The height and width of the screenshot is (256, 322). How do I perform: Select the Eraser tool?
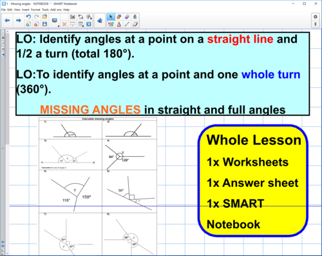[135, 24]
